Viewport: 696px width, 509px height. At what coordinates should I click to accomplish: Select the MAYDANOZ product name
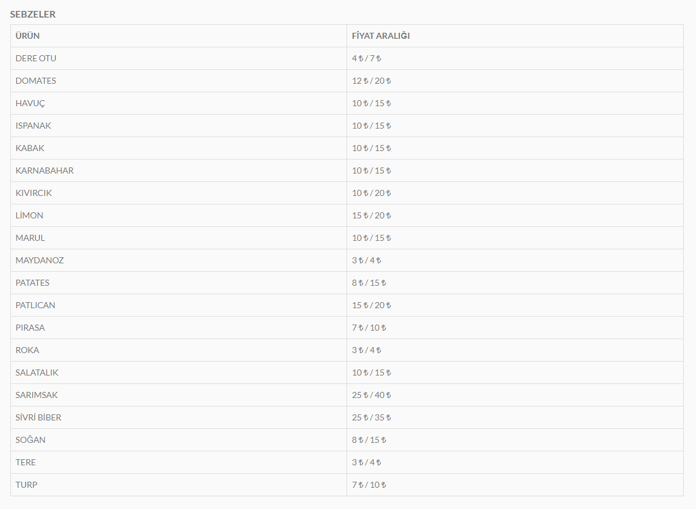coord(39,260)
